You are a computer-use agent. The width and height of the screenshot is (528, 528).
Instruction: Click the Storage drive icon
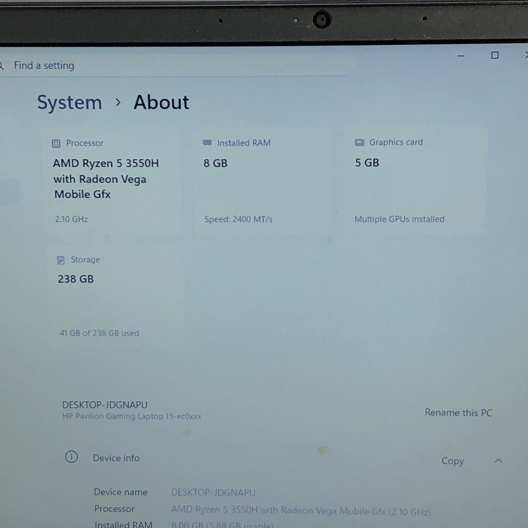click(61, 260)
